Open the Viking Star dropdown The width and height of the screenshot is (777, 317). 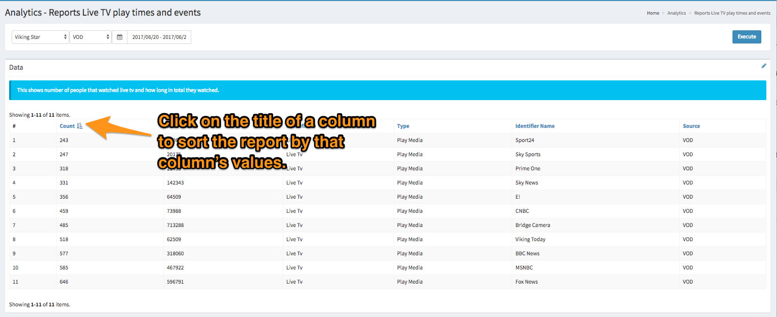click(40, 37)
